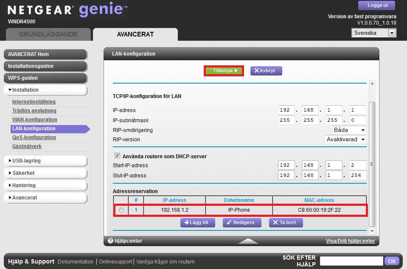Click the MAC-adress column header
The image size is (407, 269).
click(x=319, y=200)
